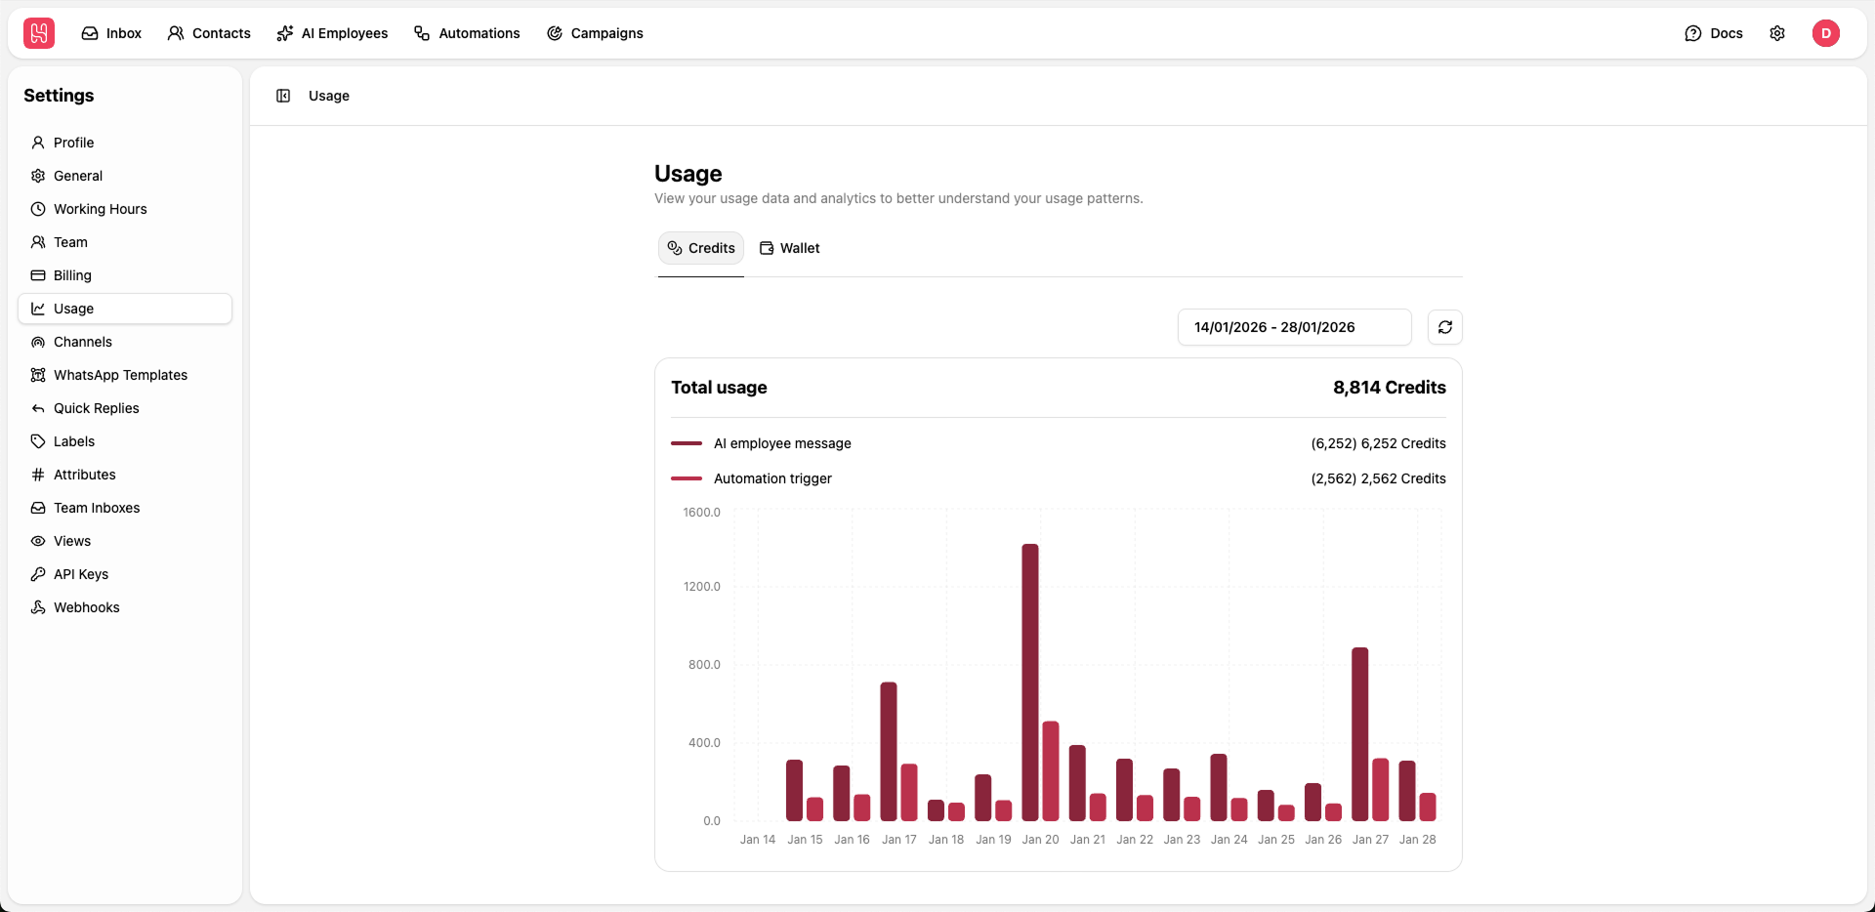The image size is (1875, 912).
Task: Open the Campaigns section
Action: pos(595,33)
